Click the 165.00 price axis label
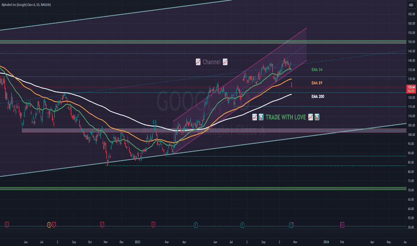The height and width of the screenshot is (246, 417). click(x=412, y=14)
